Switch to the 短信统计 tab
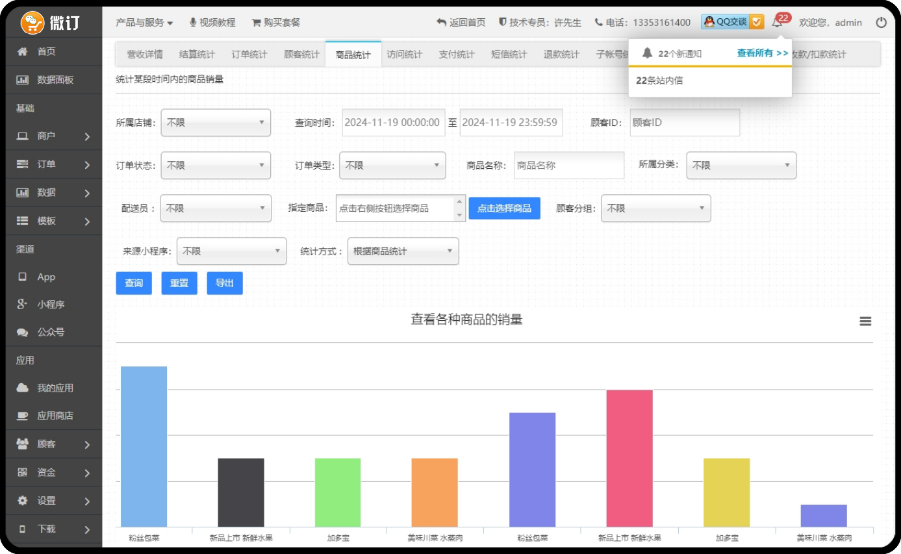 click(x=509, y=55)
